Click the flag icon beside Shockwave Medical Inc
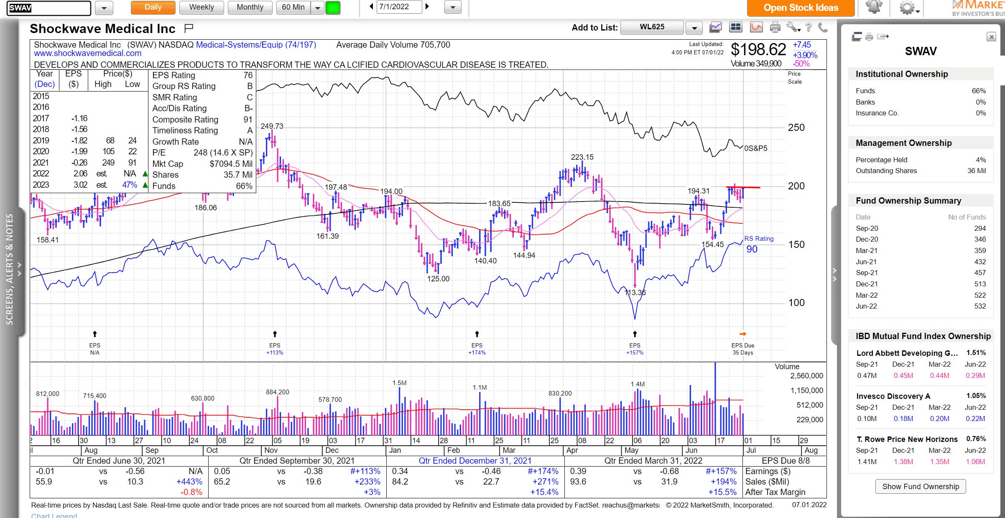Screen dimensions: 1005x518 click(189, 28)
